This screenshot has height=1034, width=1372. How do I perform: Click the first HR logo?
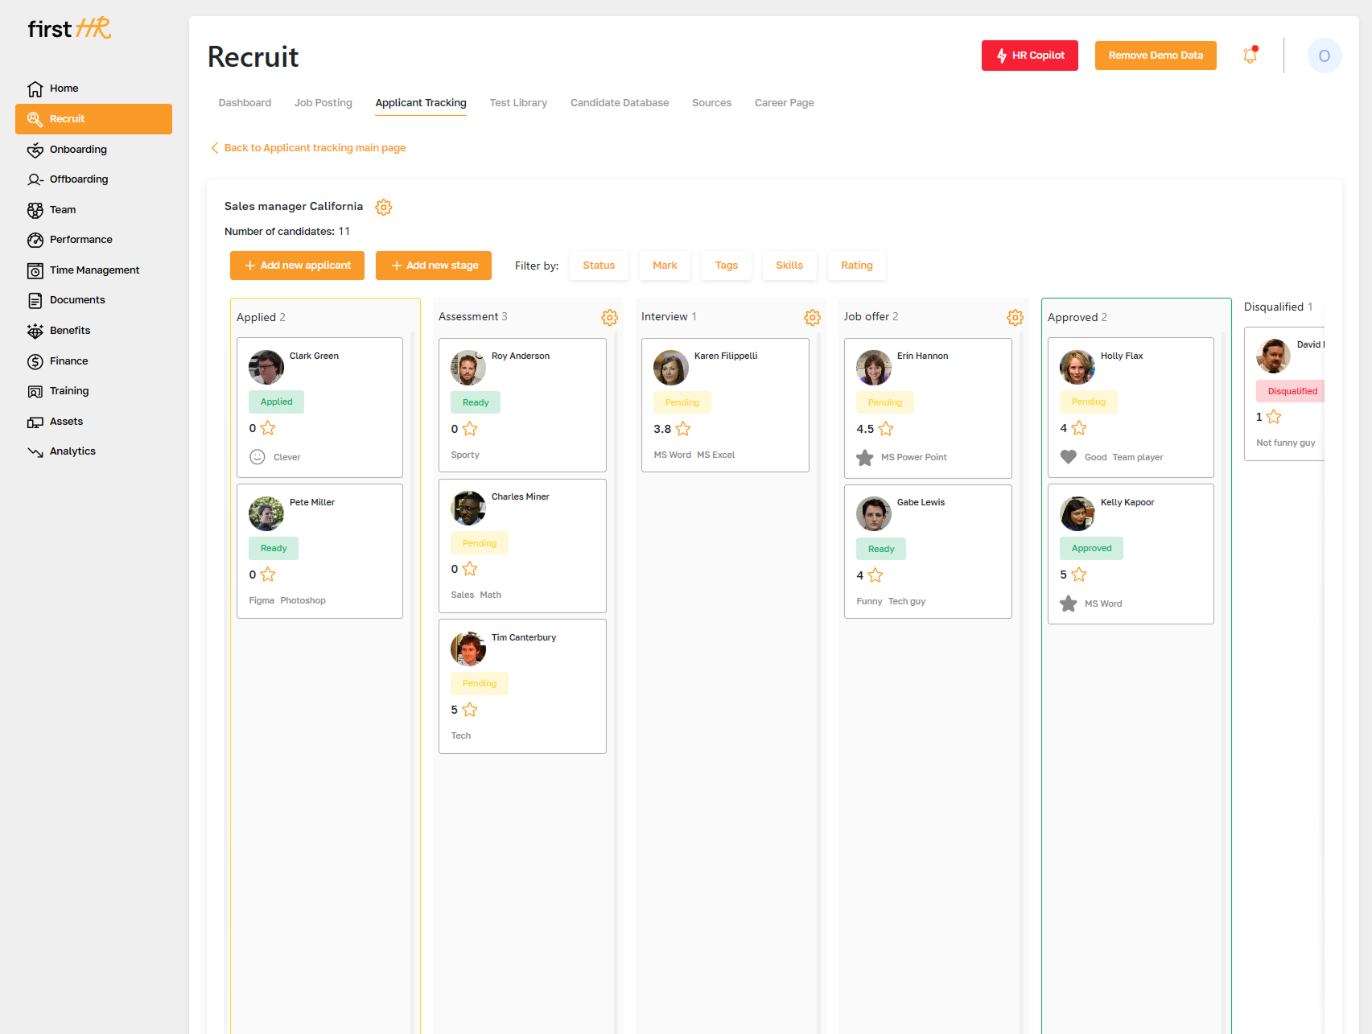click(69, 29)
